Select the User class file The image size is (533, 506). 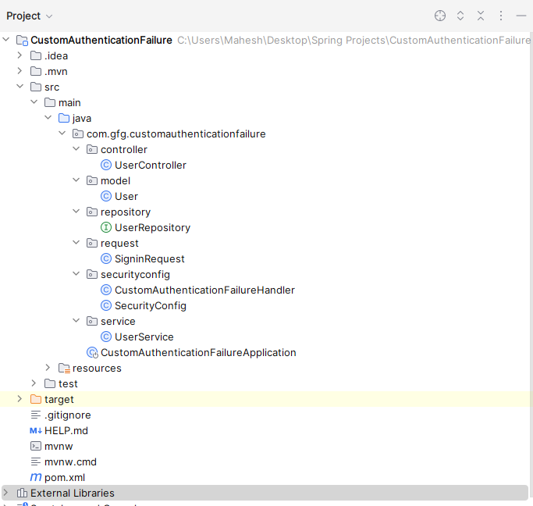pyautogui.click(x=126, y=196)
